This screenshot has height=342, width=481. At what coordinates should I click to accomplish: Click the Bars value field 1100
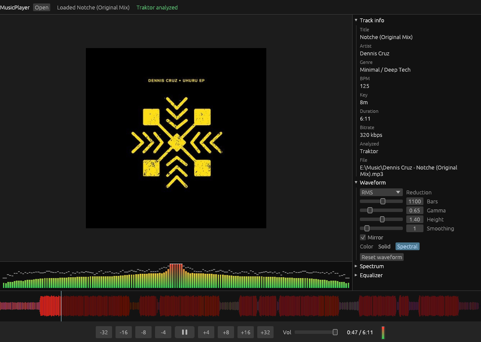point(415,201)
